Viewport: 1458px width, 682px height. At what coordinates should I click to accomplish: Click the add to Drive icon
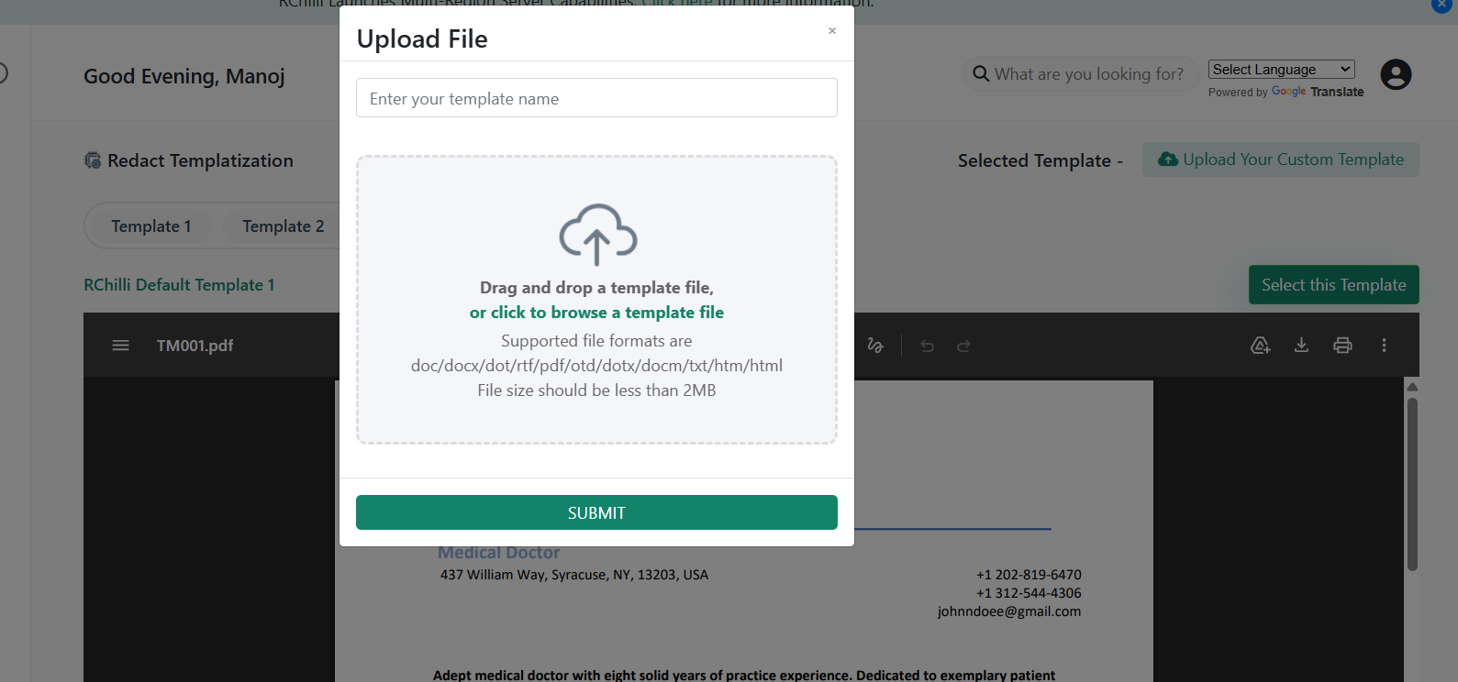[1260, 346]
